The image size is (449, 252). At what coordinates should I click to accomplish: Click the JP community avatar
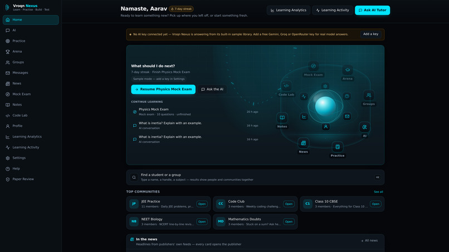(134, 204)
